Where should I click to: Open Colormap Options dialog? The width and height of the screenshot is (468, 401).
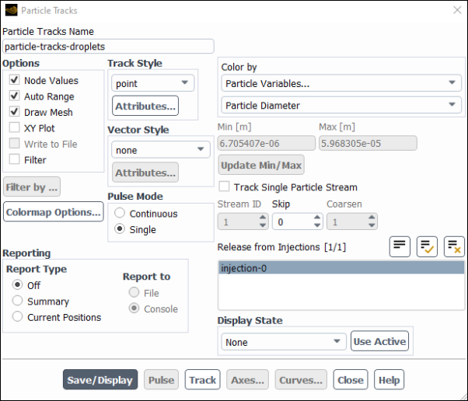click(54, 212)
